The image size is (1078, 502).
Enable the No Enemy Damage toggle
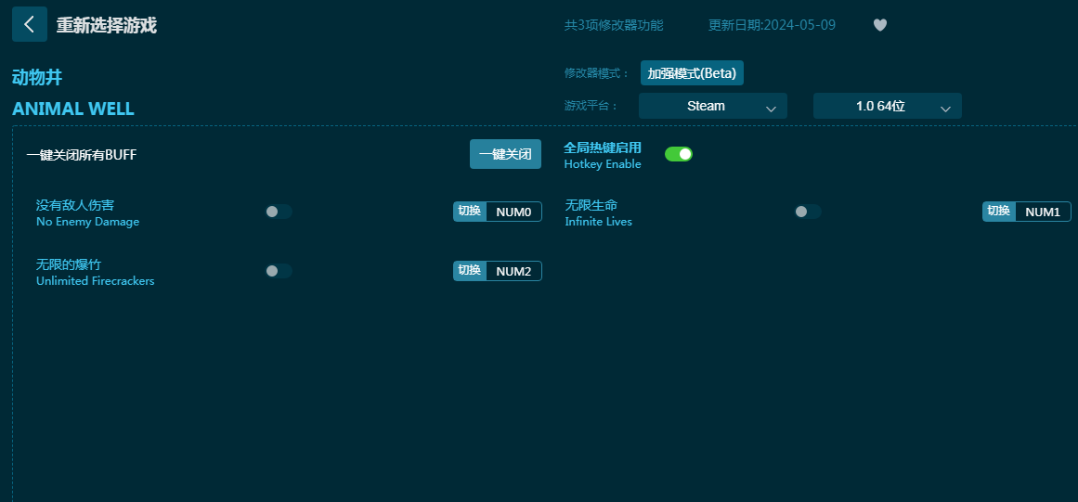pos(279,212)
